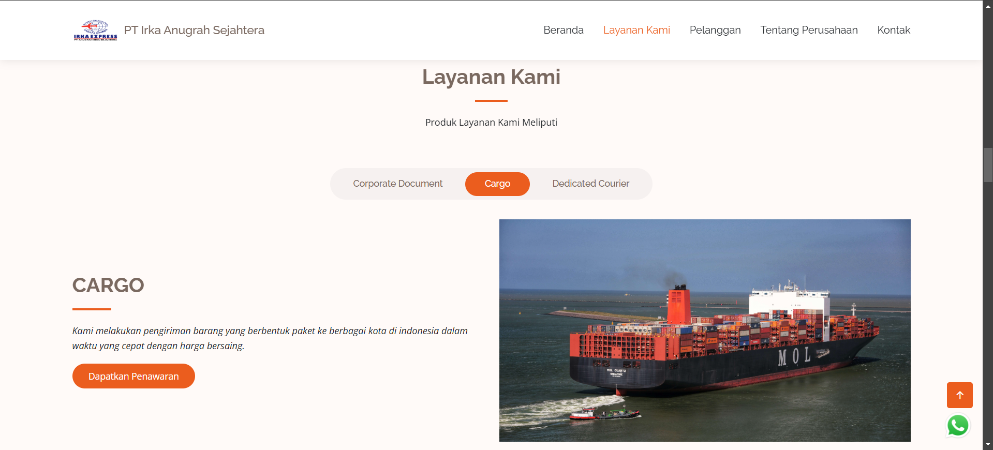Click the MOL cargo ship image
This screenshot has width=993, height=450.
coord(704,330)
